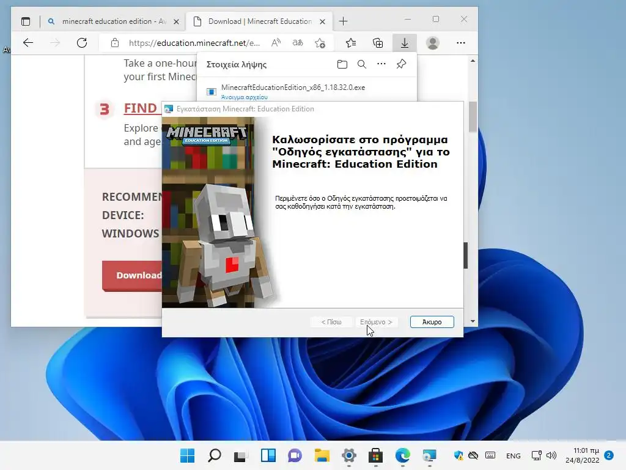Image resolution: width=626 pixels, height=470 pixels.
Task: Click the Πίσω button in installer
Action: (331, 322)
